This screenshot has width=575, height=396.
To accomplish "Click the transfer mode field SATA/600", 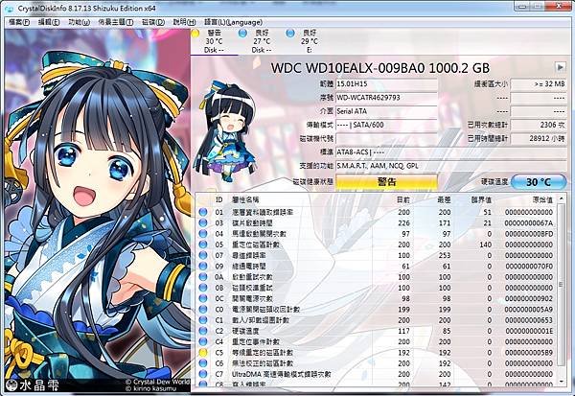I will tap(386, 125).
